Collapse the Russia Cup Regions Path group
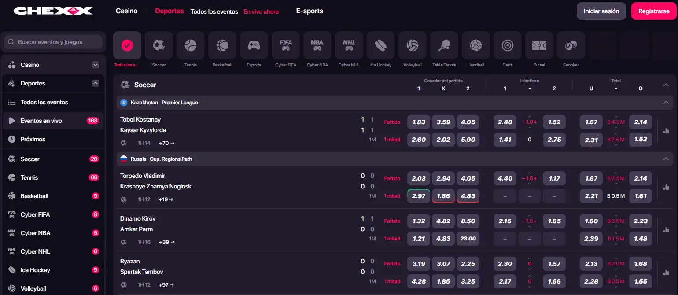Viewport: 678px width, 295px height. point(666,159)
